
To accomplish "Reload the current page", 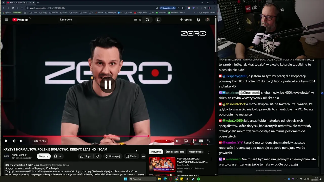I will 13,8.
